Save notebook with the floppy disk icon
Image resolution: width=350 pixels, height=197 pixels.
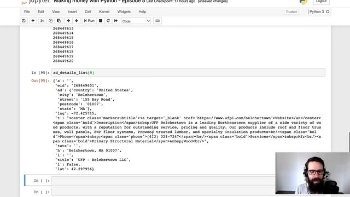pyautogui.click(x=24, y=21)
